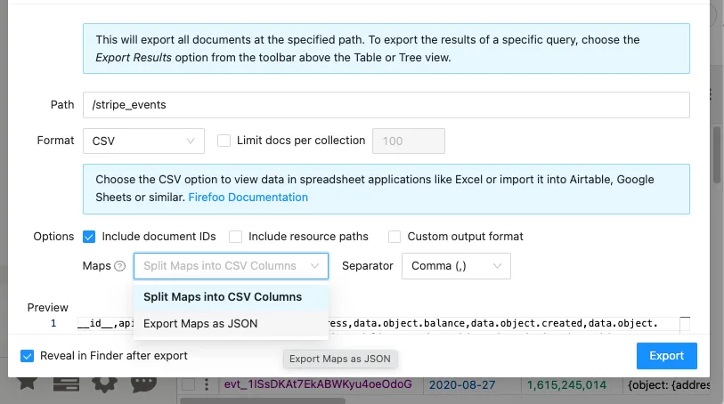The width and height of the screenshot is (724, 404).
Task: Click the star favorites icon
Action: 28,384
